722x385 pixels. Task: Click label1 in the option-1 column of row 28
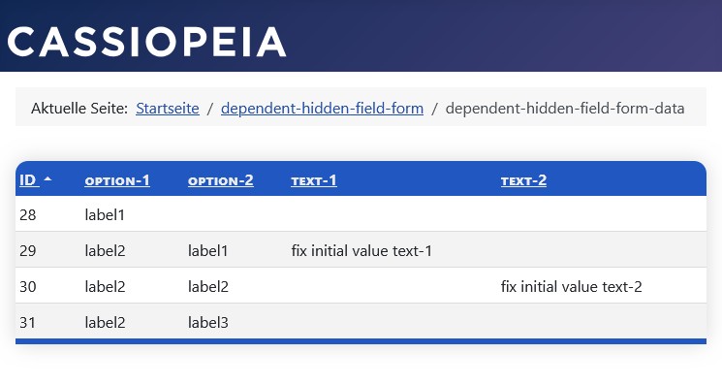(x=105, y=215)
